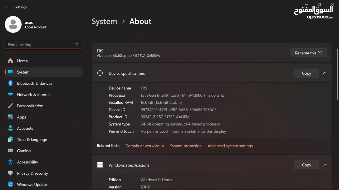Click the Windows Update sync icon
This screenshot has width=339, height=190.
tap(10, 184)
